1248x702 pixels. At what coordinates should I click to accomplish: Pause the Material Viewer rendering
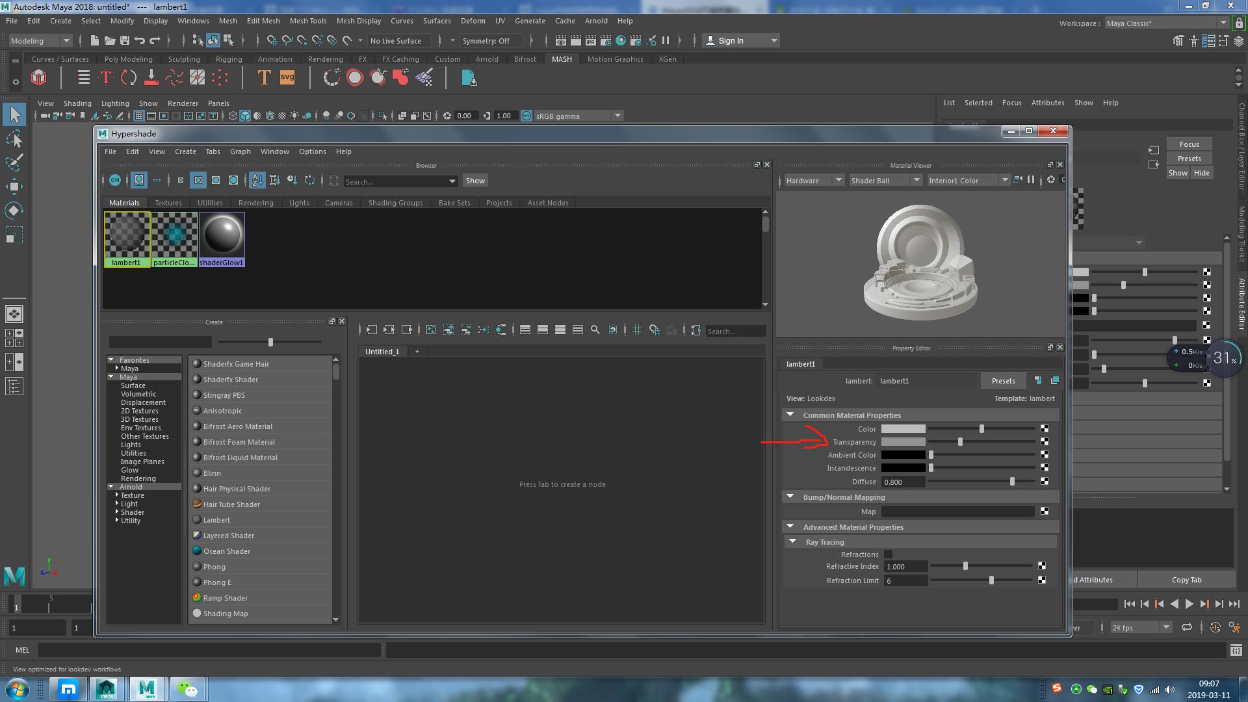[x=1031, y=180]
